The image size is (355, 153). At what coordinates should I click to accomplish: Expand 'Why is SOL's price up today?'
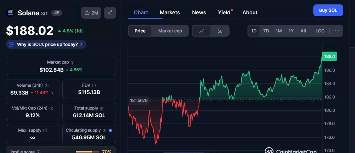[x=46, y=44]
